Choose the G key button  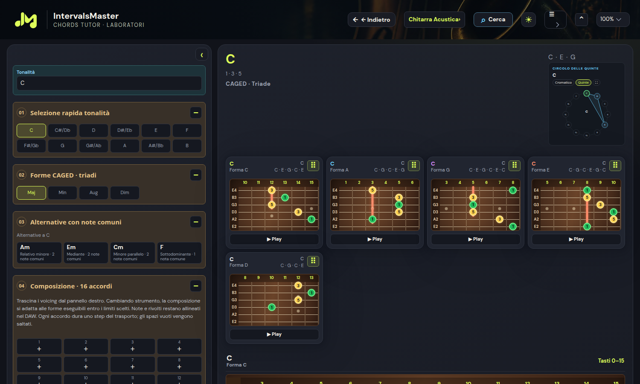62,146
